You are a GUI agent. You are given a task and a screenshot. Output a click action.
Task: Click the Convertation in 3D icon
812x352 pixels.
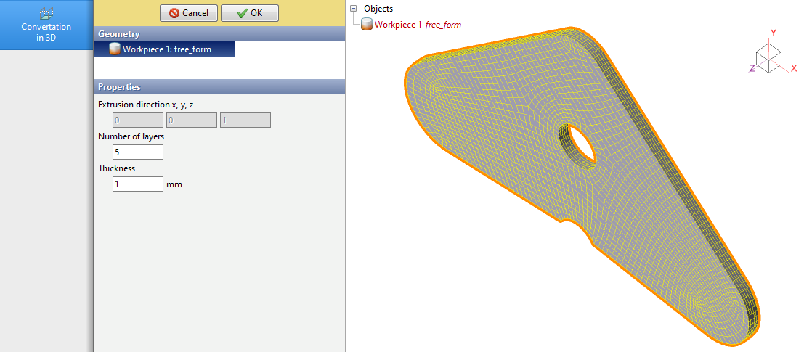46,13
